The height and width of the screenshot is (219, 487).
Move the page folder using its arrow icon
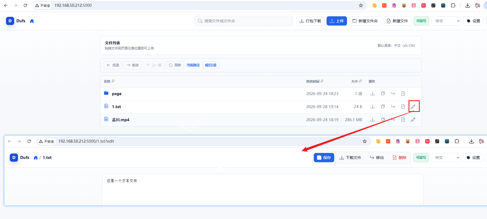click(393, 93)
